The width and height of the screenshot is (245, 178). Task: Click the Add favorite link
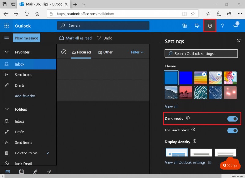(x=25, y=96)
